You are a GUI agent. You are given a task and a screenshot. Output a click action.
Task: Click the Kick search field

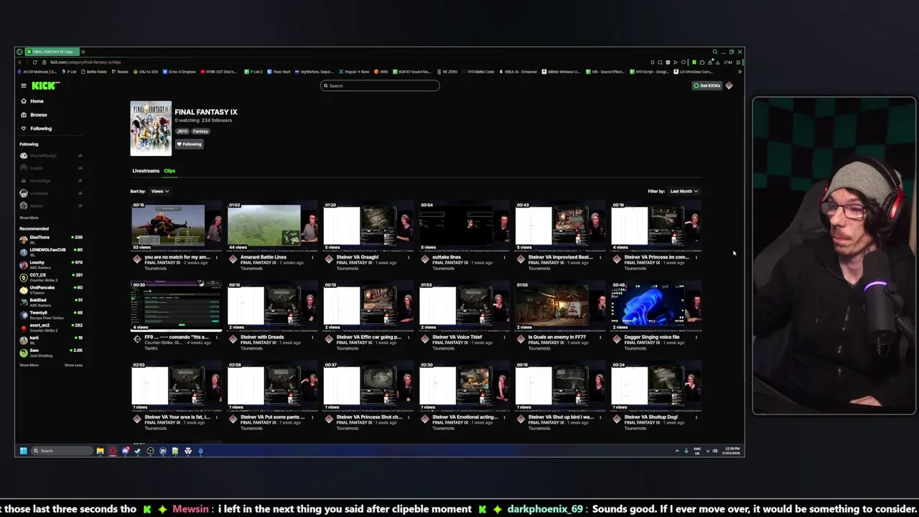380,85
